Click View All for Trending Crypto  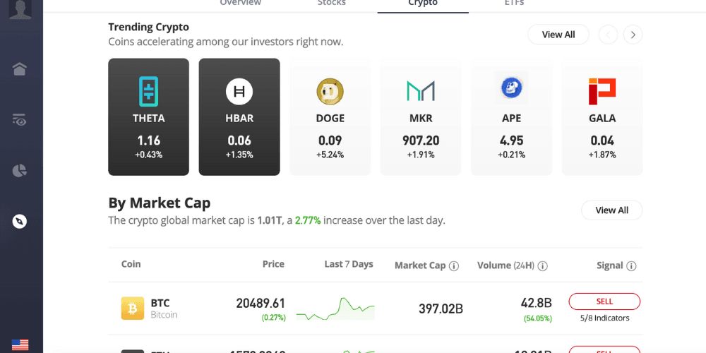pos(558,35)
